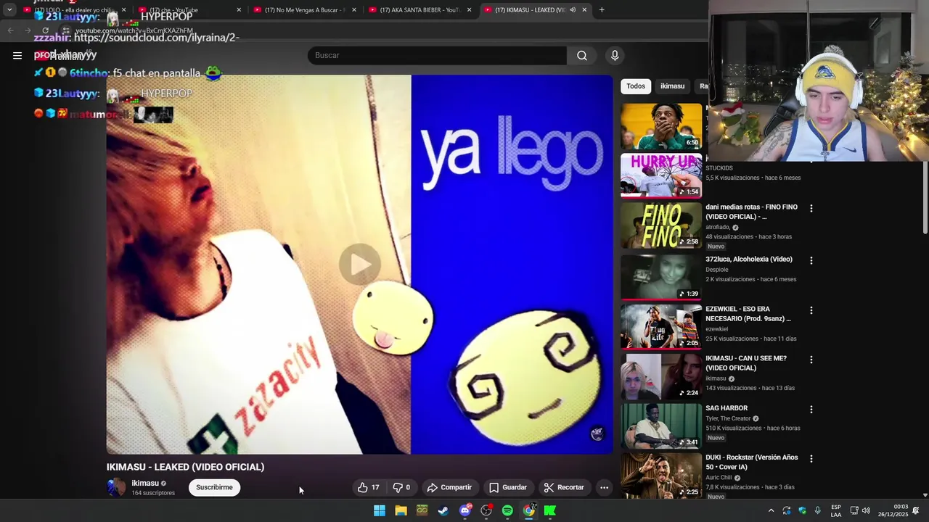Screen dimensions: 929x522
Task: Click the Auric Chill channel name
Action: click(719, 478)
